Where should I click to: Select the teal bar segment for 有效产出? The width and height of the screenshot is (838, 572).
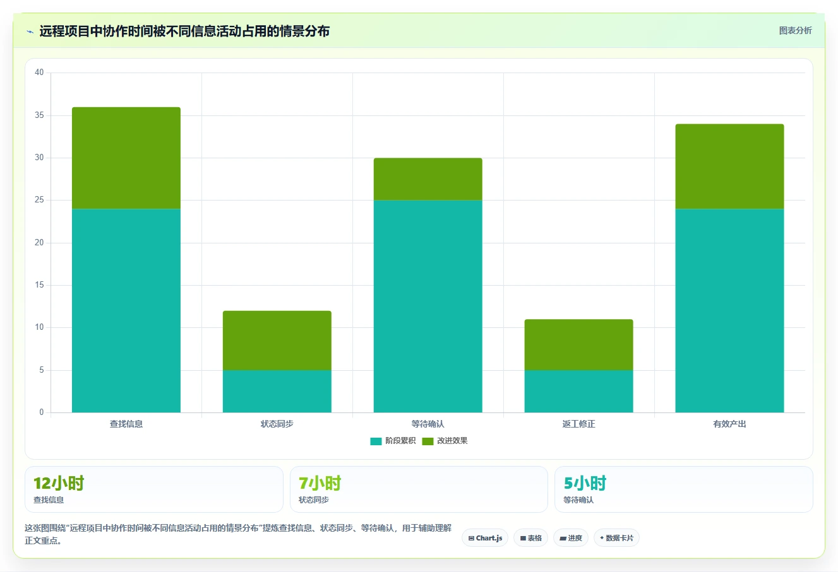pos(730,310)
